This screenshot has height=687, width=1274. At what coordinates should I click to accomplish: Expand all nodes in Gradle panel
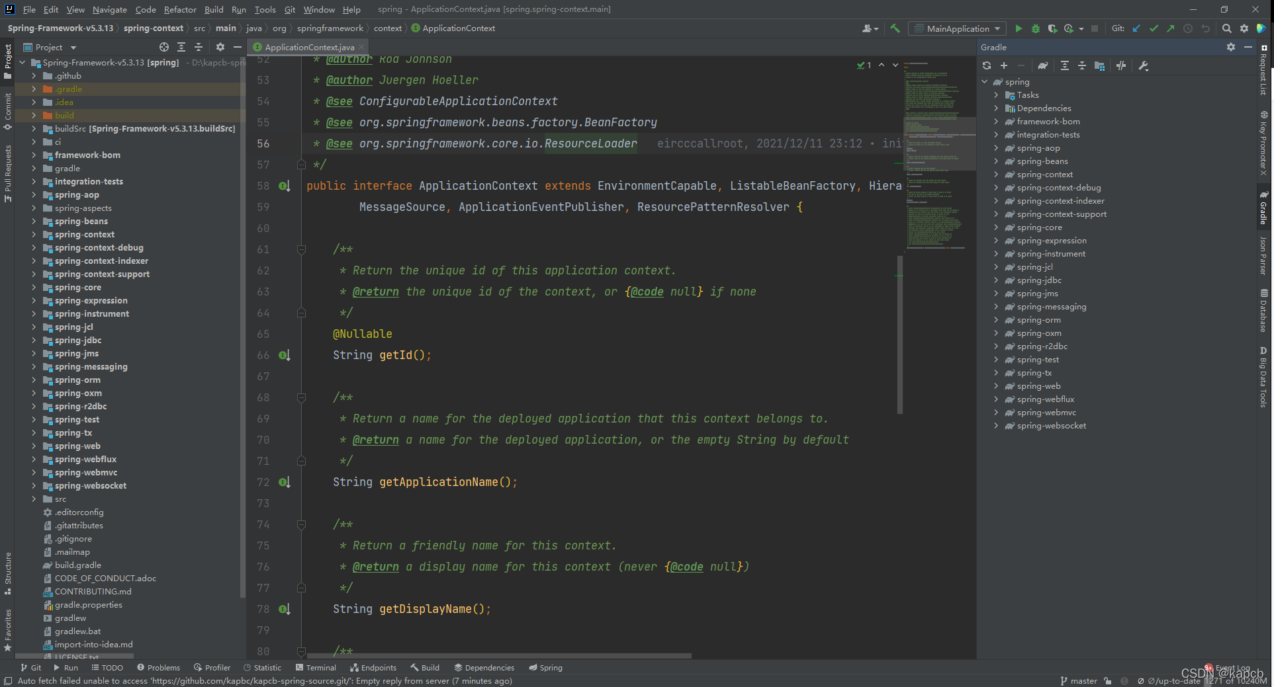pos(1065,65)
